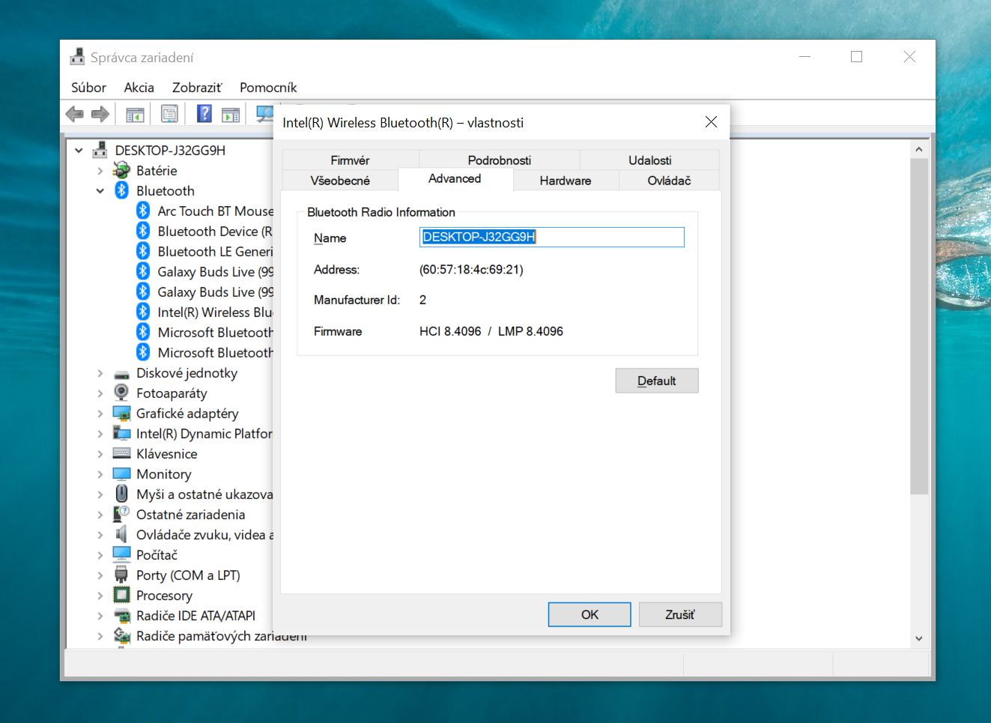Switch to the Všeobecné tab

pos(340,181)
